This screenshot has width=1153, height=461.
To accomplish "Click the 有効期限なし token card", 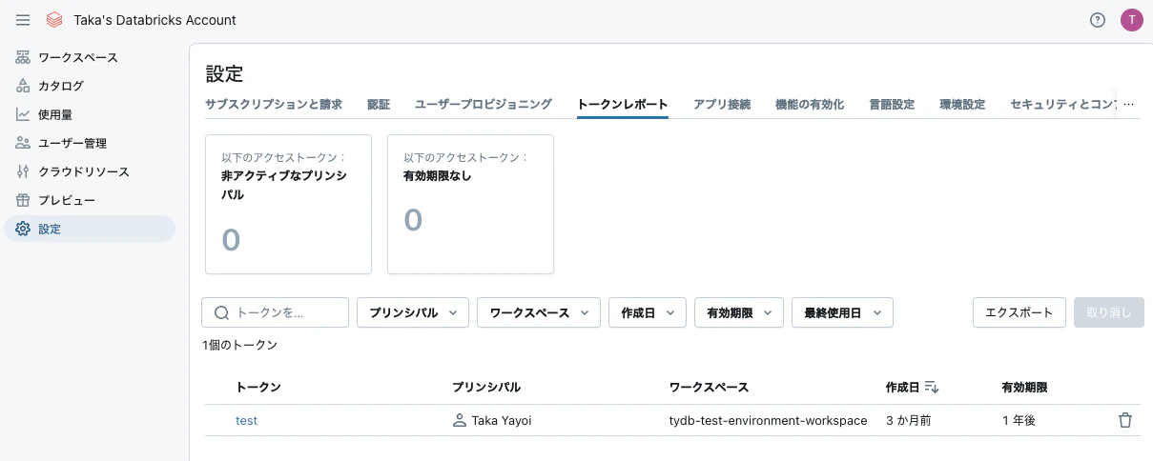I will pos(471,204).
